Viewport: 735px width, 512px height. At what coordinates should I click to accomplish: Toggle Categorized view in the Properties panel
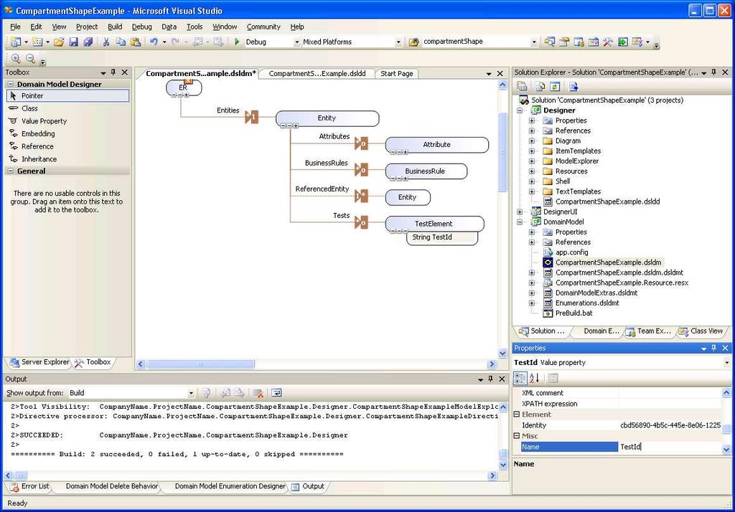tap(520, 378)
